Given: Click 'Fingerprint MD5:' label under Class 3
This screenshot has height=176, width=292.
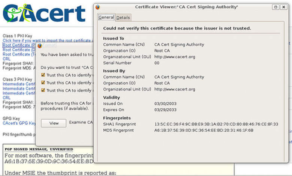Looking at the screenshot, I should pos(18,107).
